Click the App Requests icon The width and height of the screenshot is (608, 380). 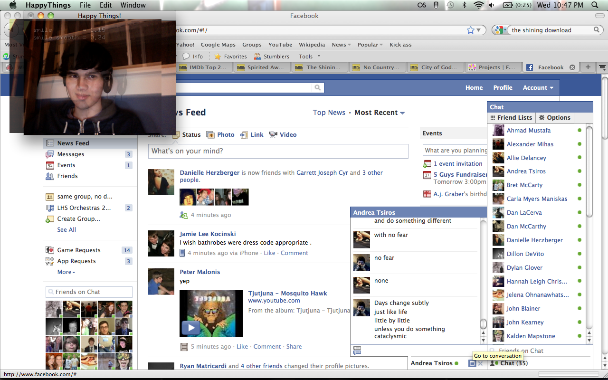tap(50, 261)
